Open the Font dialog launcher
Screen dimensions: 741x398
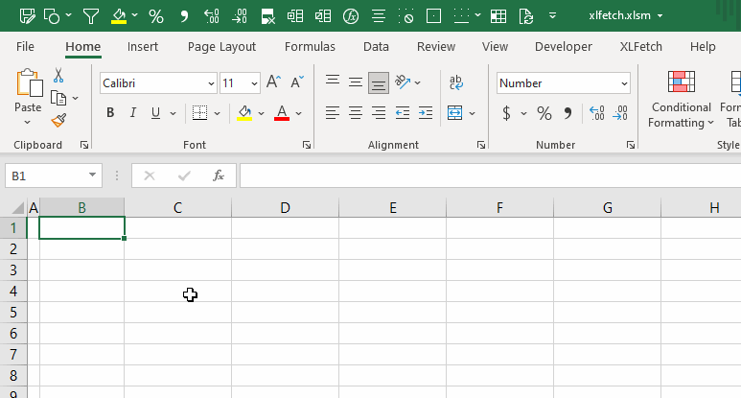307,146
